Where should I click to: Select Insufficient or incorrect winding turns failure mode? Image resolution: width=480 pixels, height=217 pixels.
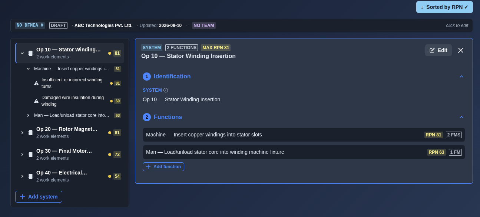pyautogui.click(x=72, y=83)
